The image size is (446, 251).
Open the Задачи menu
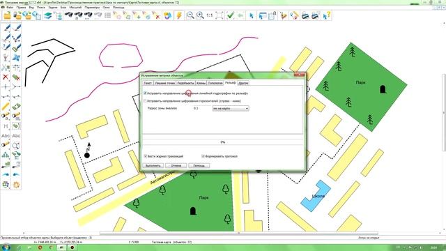(53, 8)
